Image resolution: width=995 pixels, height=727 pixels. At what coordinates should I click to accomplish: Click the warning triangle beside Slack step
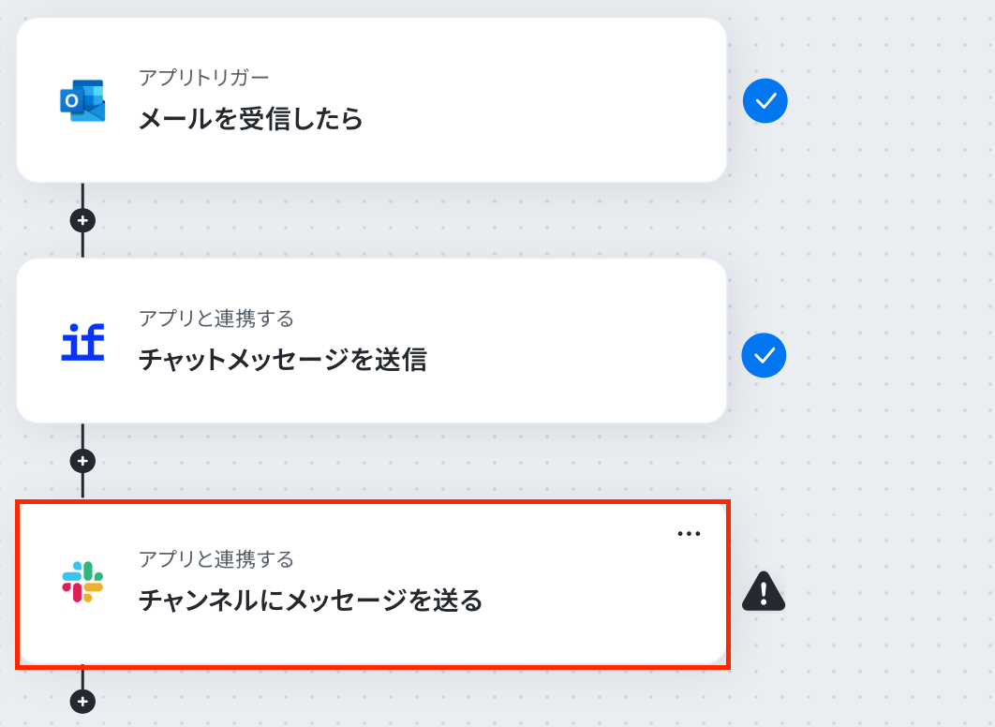[764, 591]
